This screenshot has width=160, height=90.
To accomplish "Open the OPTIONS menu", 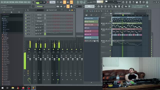I will (21, 2).
